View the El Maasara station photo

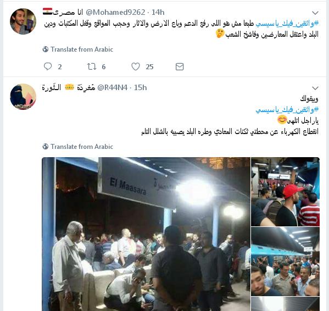click(x=146, y=234)
